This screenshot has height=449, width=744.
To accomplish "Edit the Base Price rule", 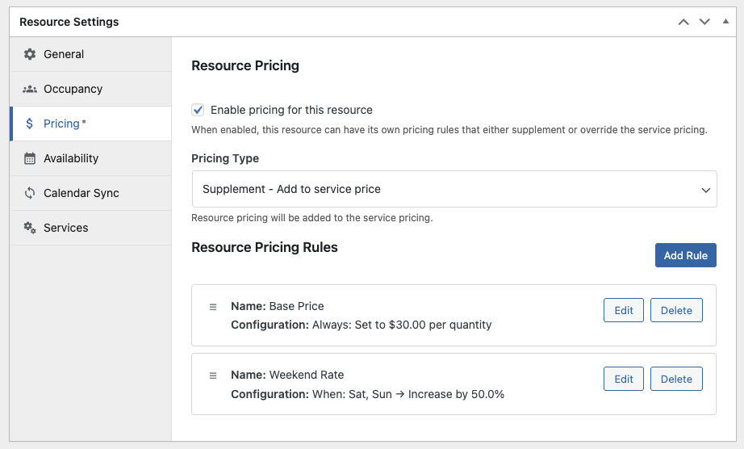I will 623,310.
